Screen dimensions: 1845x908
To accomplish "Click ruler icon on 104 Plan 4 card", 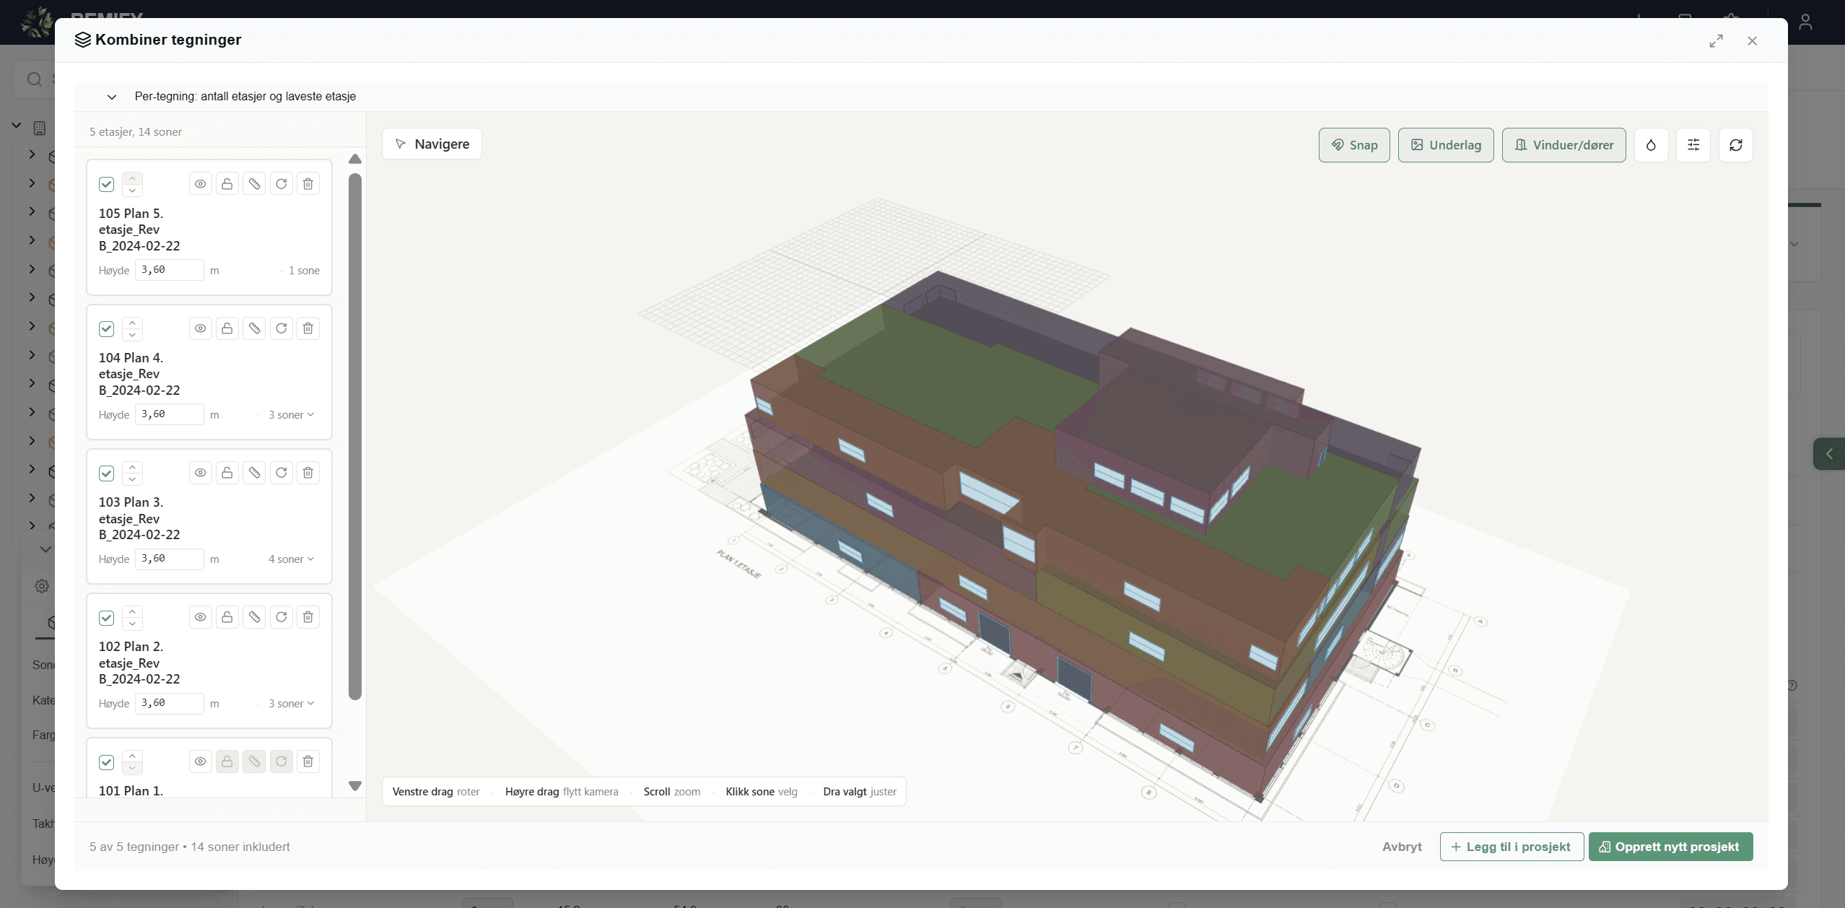I will click(x=254, y=328).
